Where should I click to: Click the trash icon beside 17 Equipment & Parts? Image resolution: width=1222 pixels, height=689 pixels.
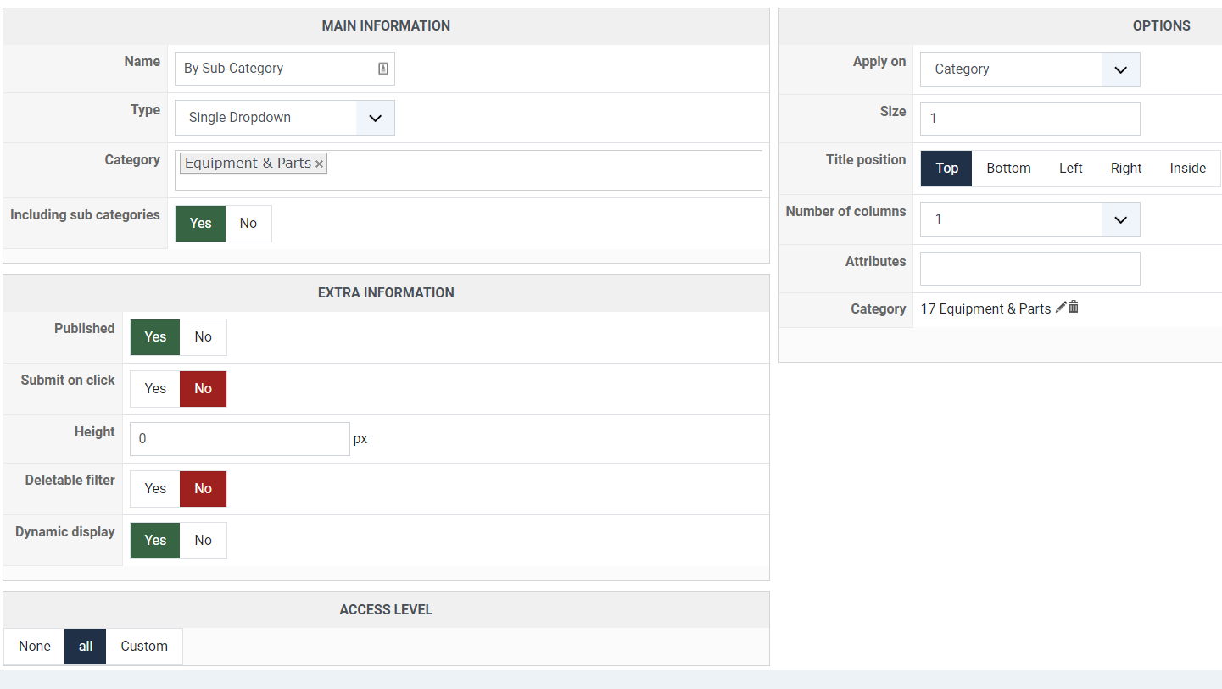click(x=1074, y=308)
